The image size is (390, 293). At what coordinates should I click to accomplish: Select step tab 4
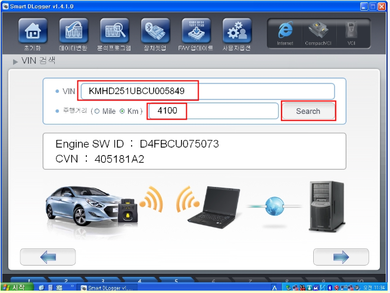(139, 280)
